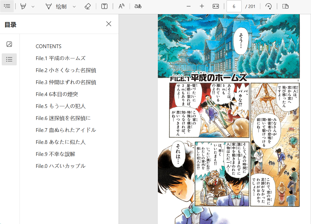
Task: Open the translate icon (aあ)
Action: pyautogui.click(x=138, y=6)
